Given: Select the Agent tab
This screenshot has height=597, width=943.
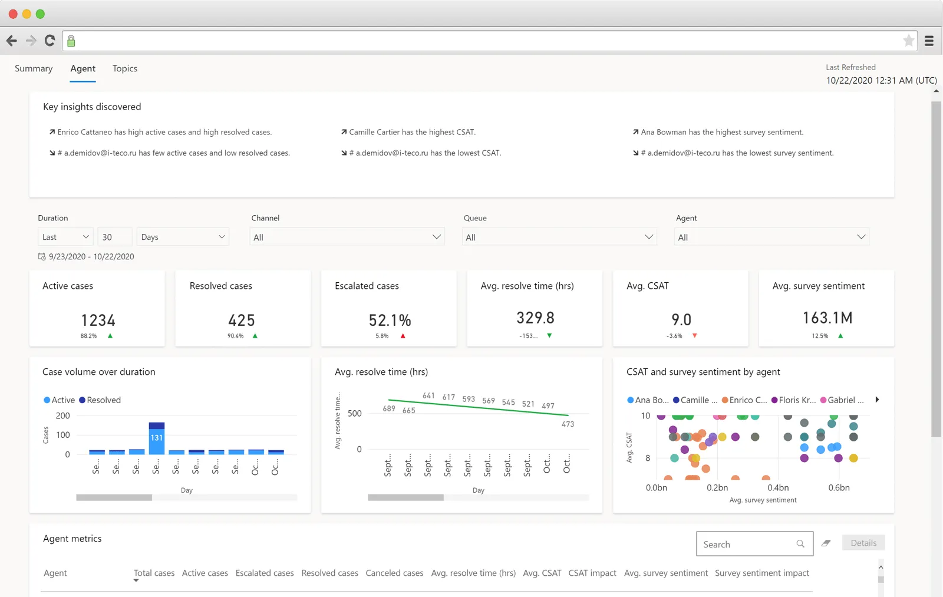Looking at the screenshot, I should [83, 68].
